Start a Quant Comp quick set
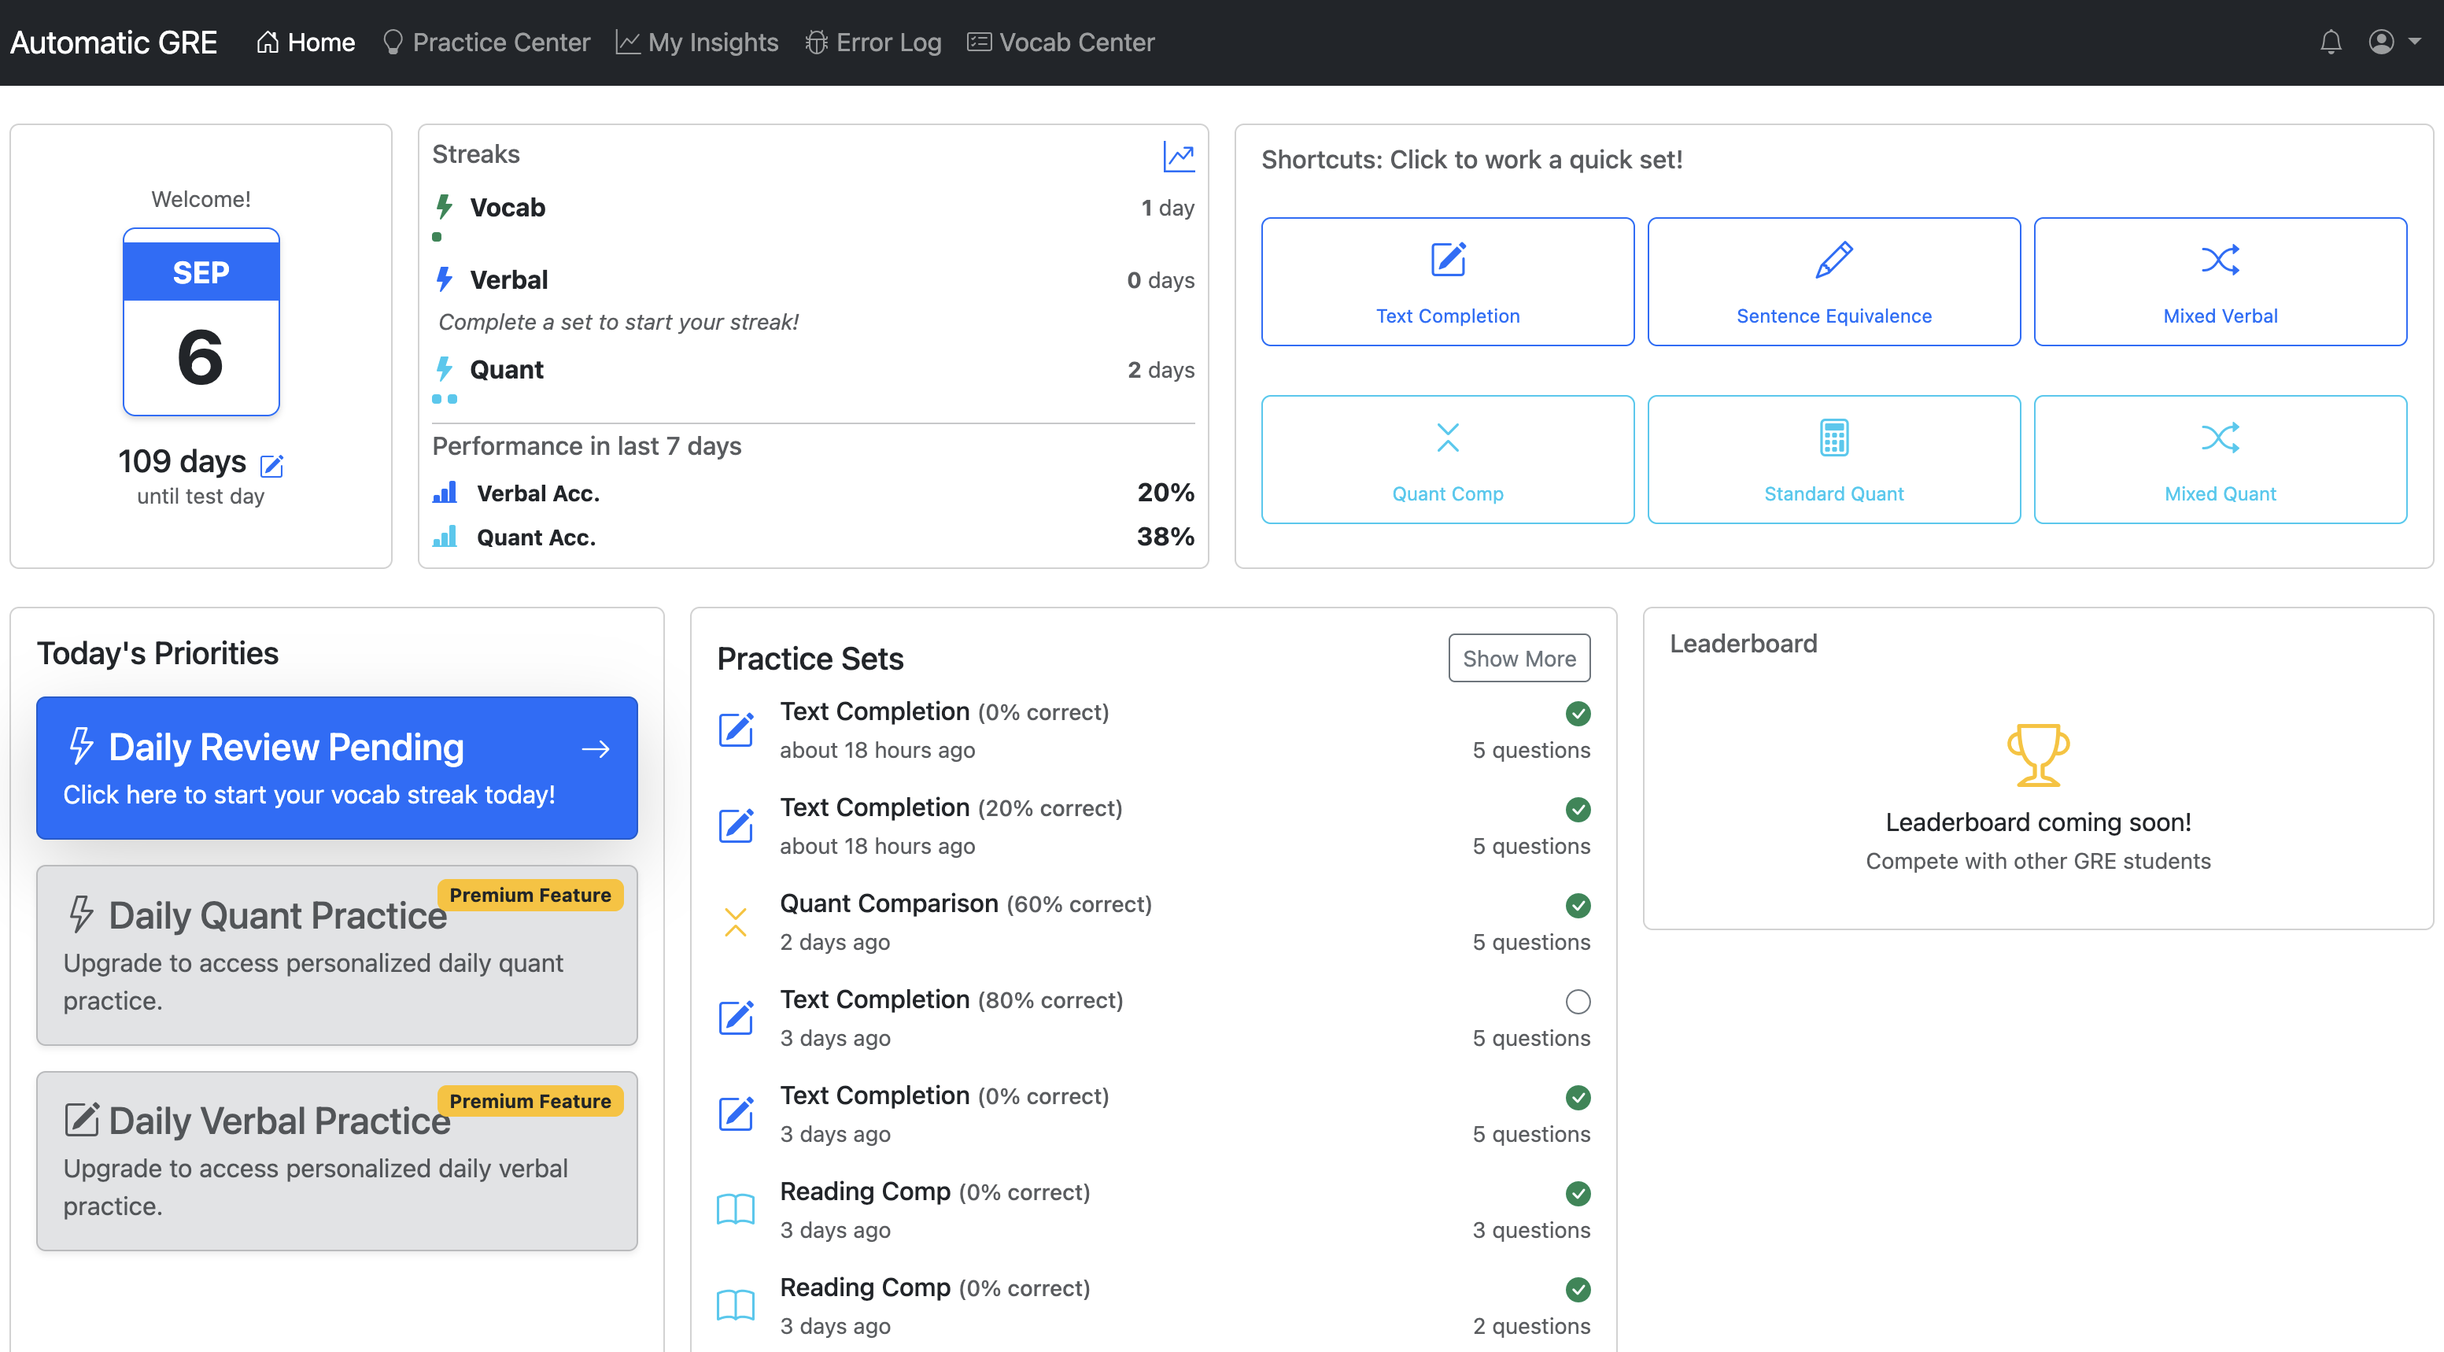 [x=1448, y=460]
